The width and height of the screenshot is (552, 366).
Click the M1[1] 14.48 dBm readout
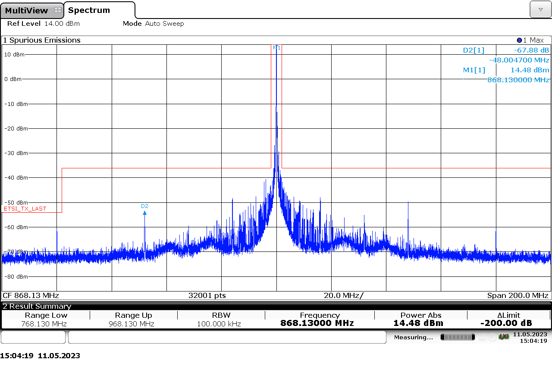point(506,70)
